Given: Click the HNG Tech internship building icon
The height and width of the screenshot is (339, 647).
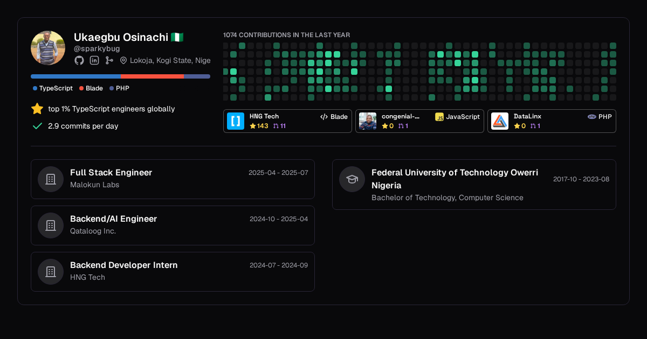Looking at the screenshot, I should tap(51, 272).
